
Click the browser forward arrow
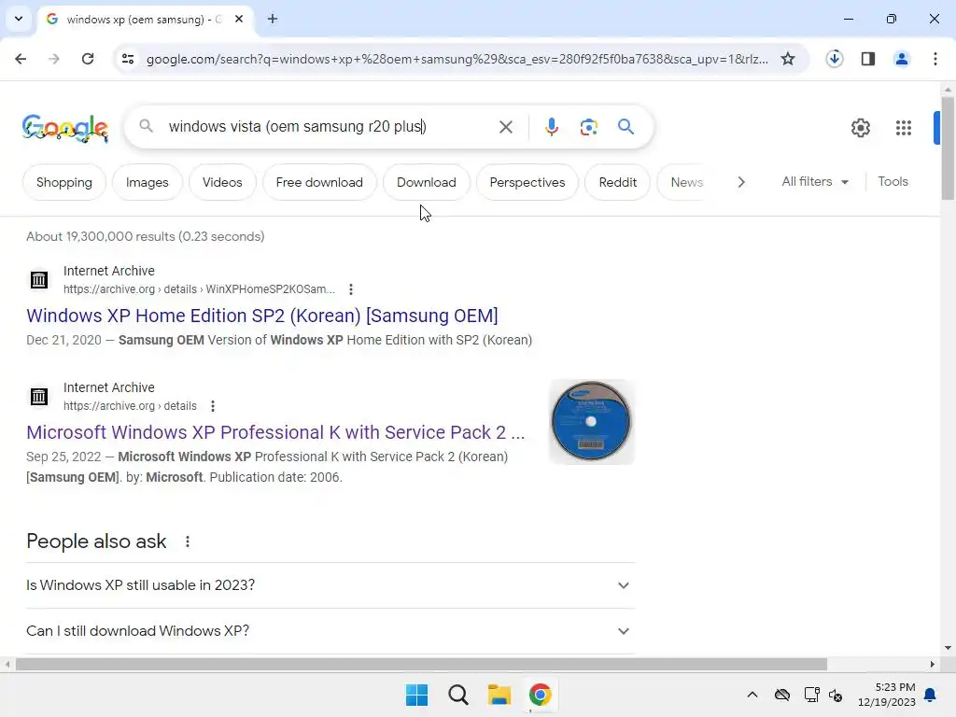(54, 59)
